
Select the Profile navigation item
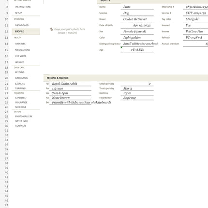click(x=26, y=31)
